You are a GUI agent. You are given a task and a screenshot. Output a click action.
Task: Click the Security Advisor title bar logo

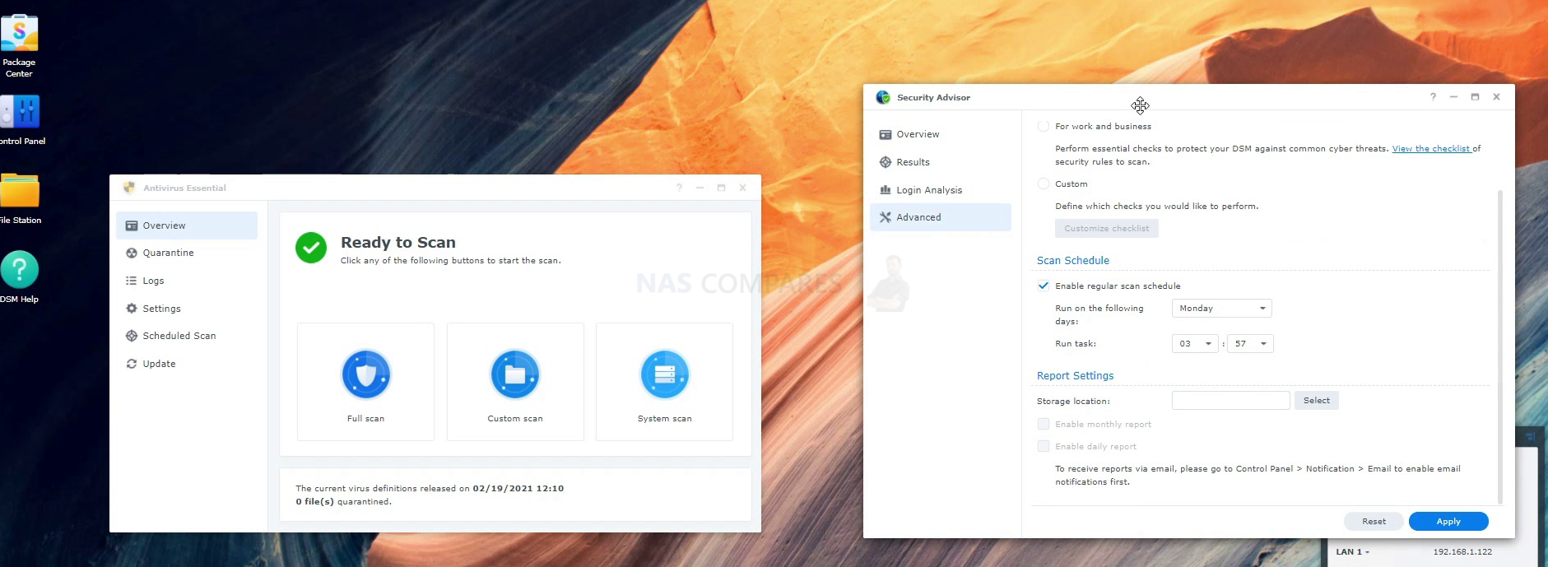pyautogui.click(x=883, y=97)
